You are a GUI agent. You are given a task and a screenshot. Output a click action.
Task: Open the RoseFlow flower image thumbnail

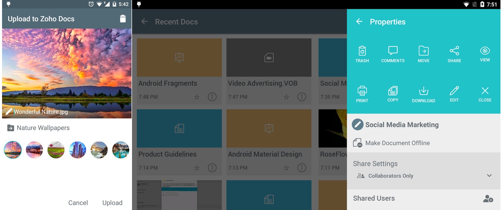click(x=333, y=128)
